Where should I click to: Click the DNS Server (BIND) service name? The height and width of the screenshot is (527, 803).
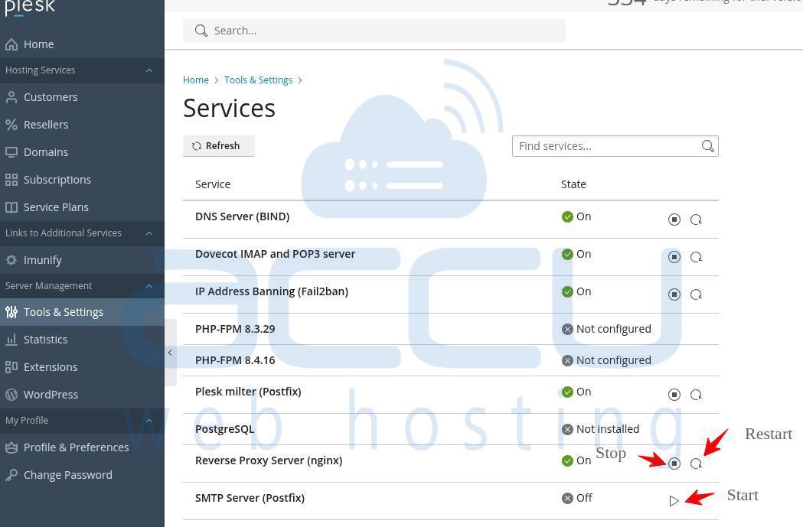coord(242,216)
